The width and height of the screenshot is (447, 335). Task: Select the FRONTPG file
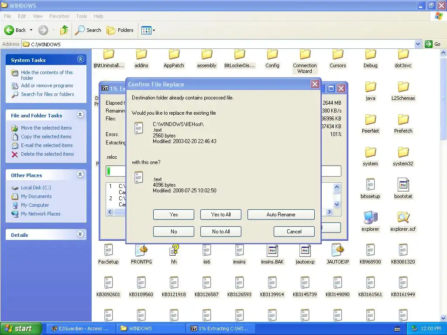(x=141, y=254)
